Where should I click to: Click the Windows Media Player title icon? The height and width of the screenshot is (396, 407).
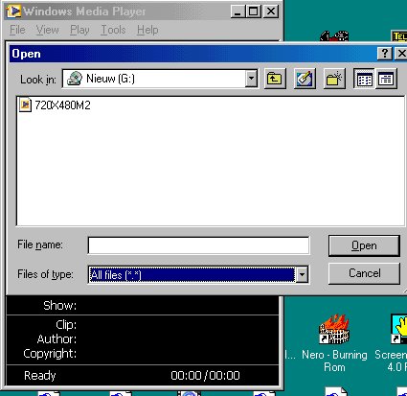[13, 12]
